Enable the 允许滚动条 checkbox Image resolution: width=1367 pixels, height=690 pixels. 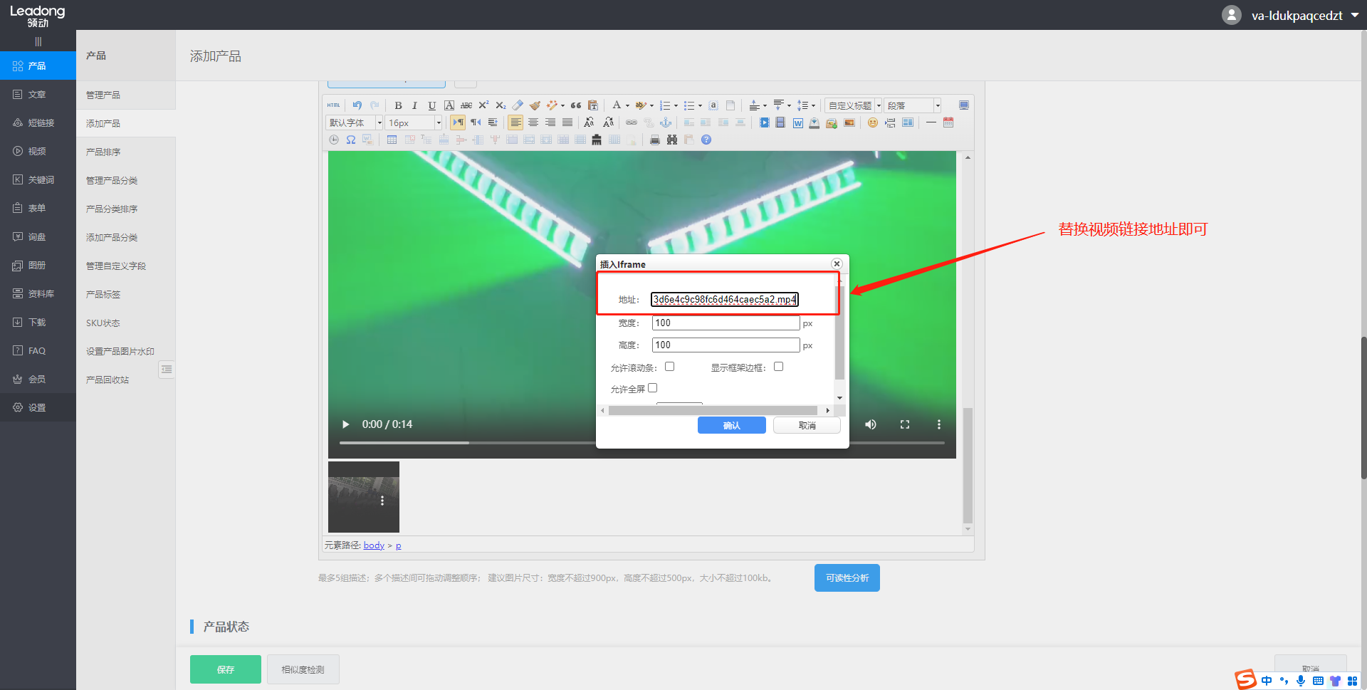point(669,367)
